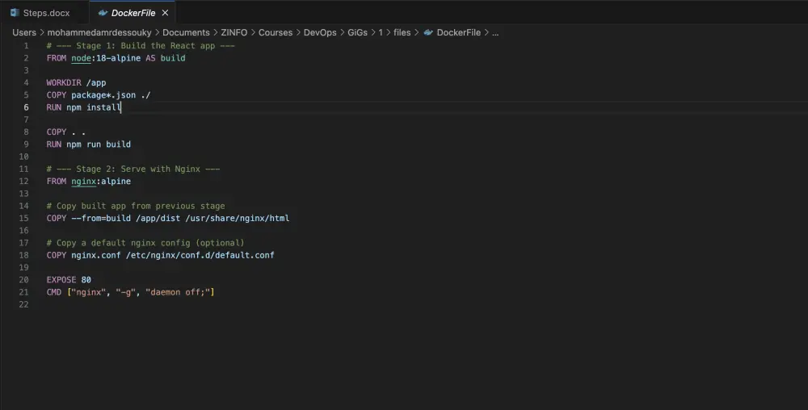
Task: Expand the Documents breadcrumb folder
Action: coord(186,32)
